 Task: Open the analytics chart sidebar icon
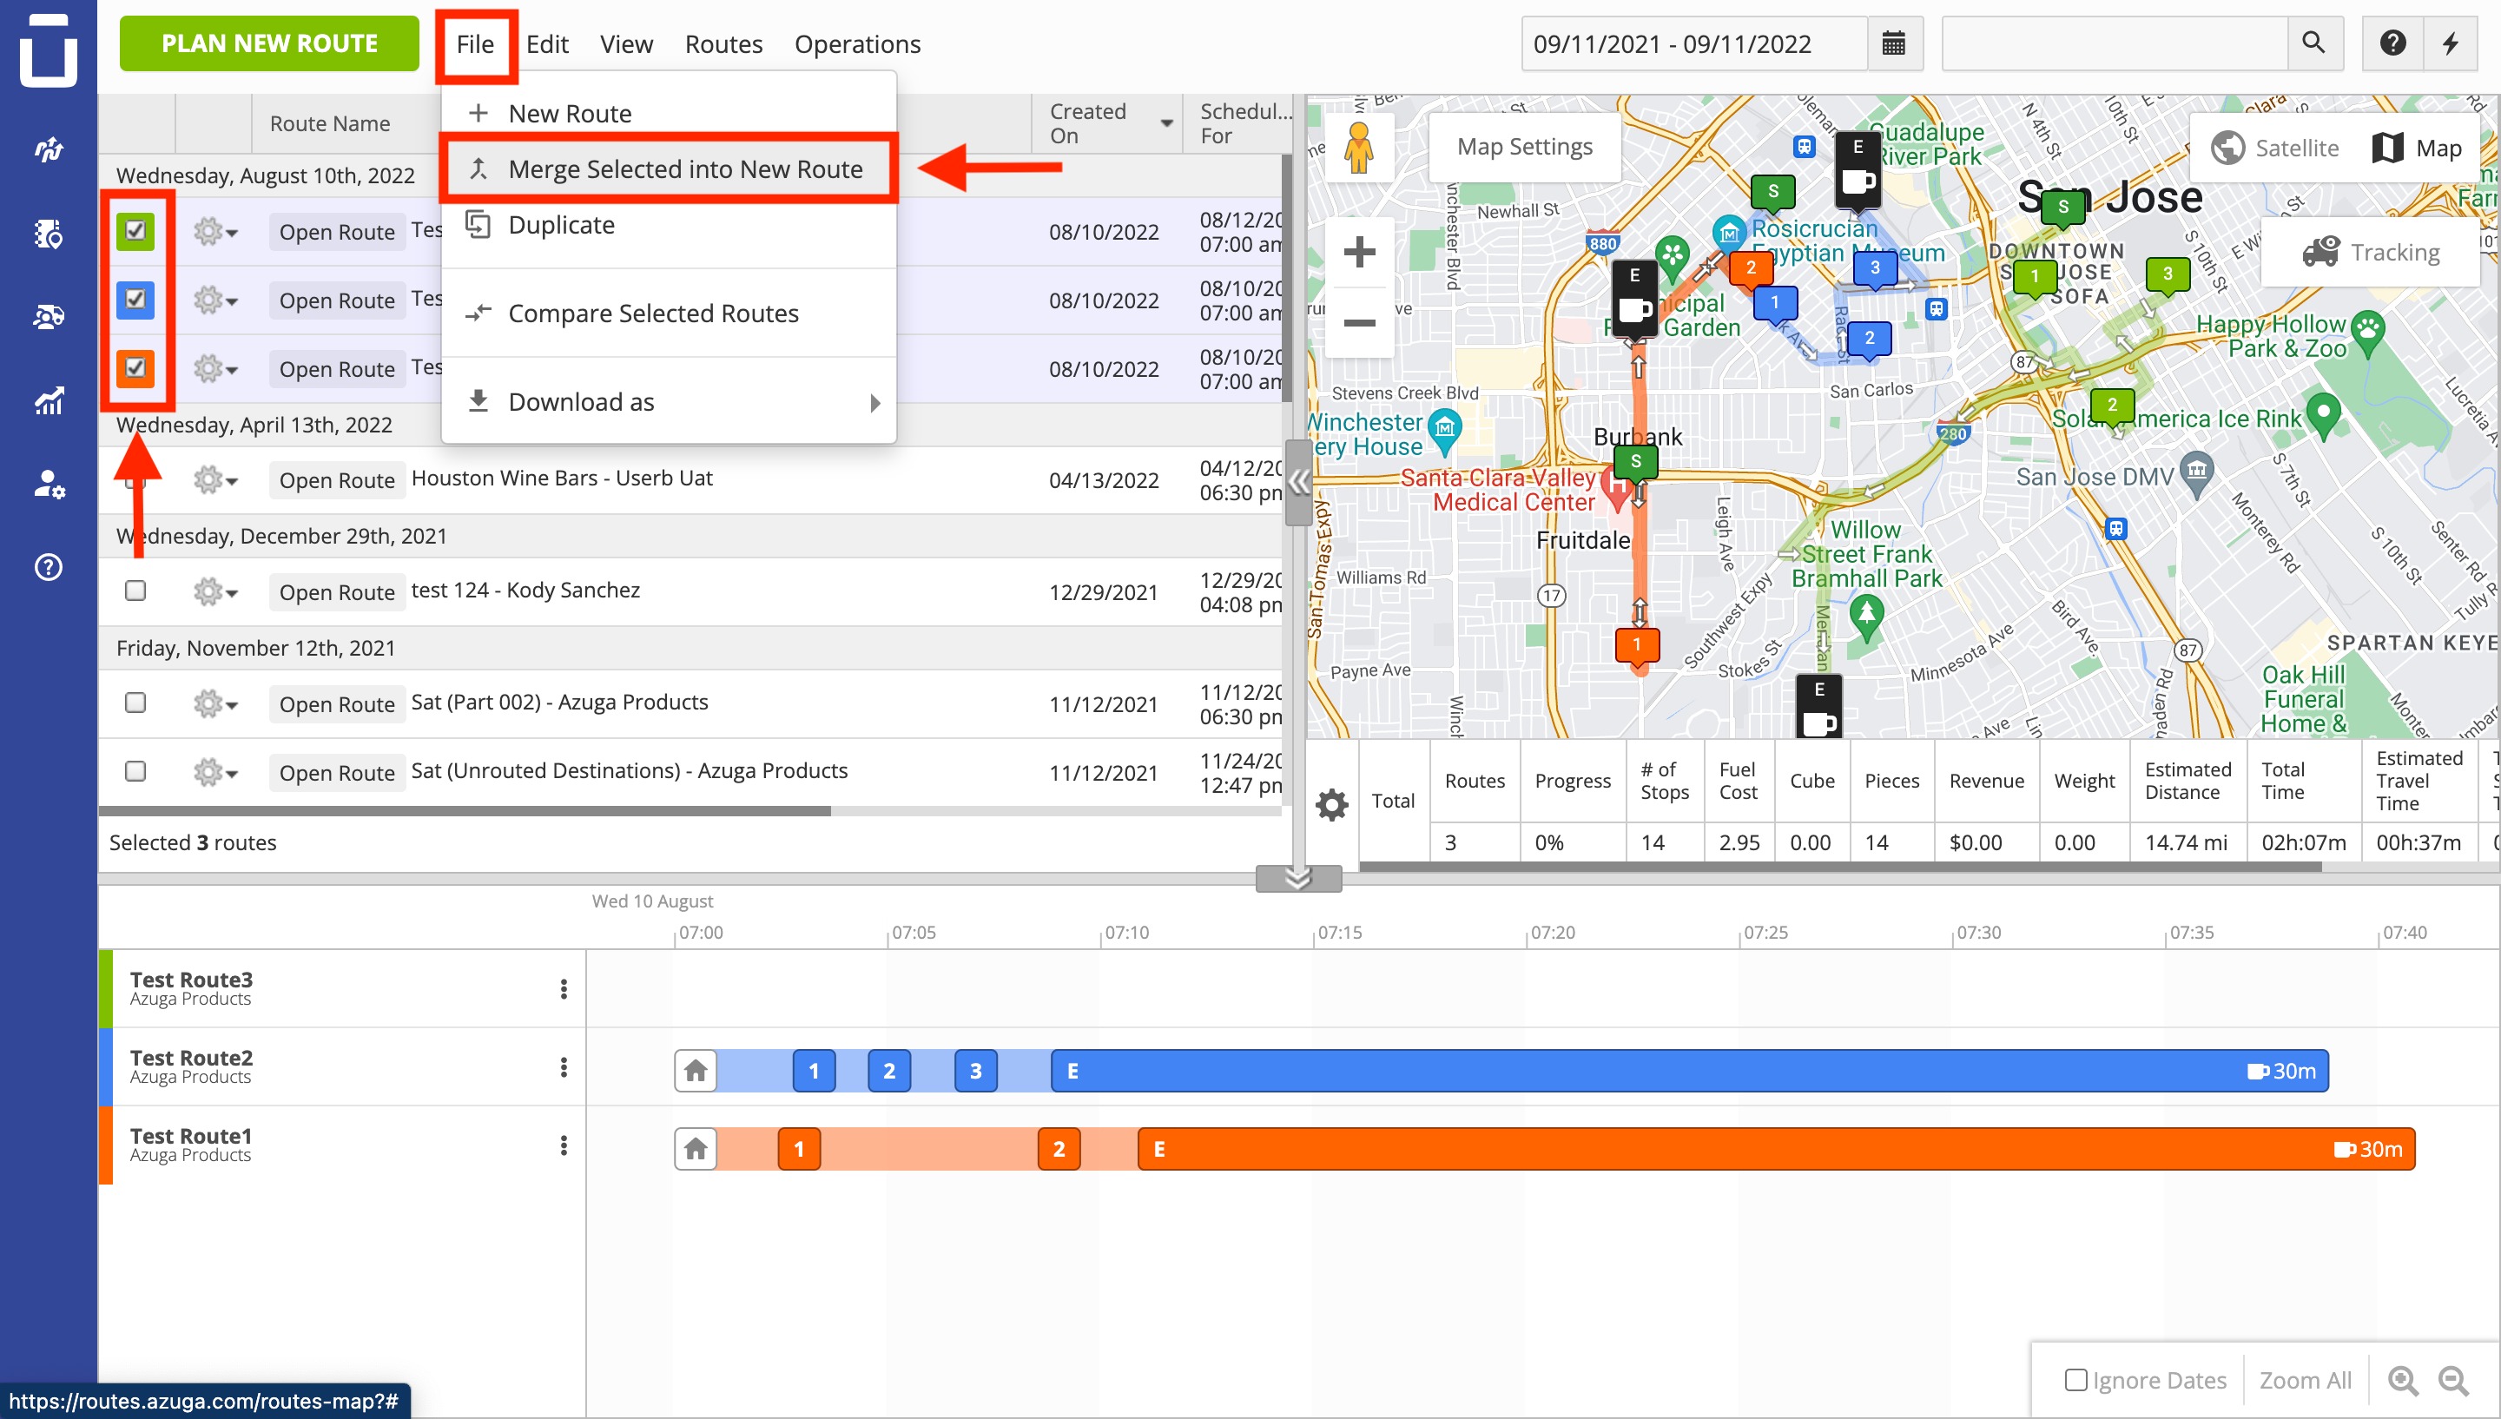tap(48, 400)
